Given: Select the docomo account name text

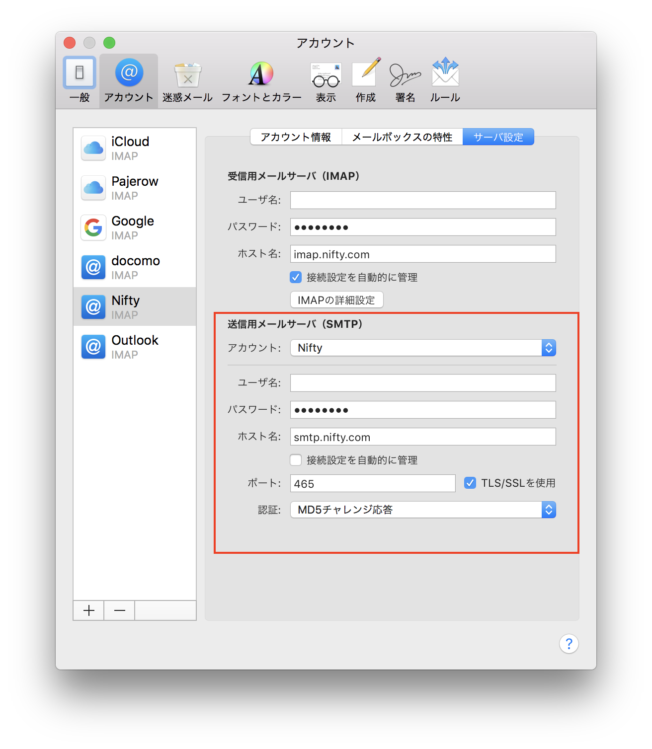Looking at the screenshot, I should [x=136, y=261].
